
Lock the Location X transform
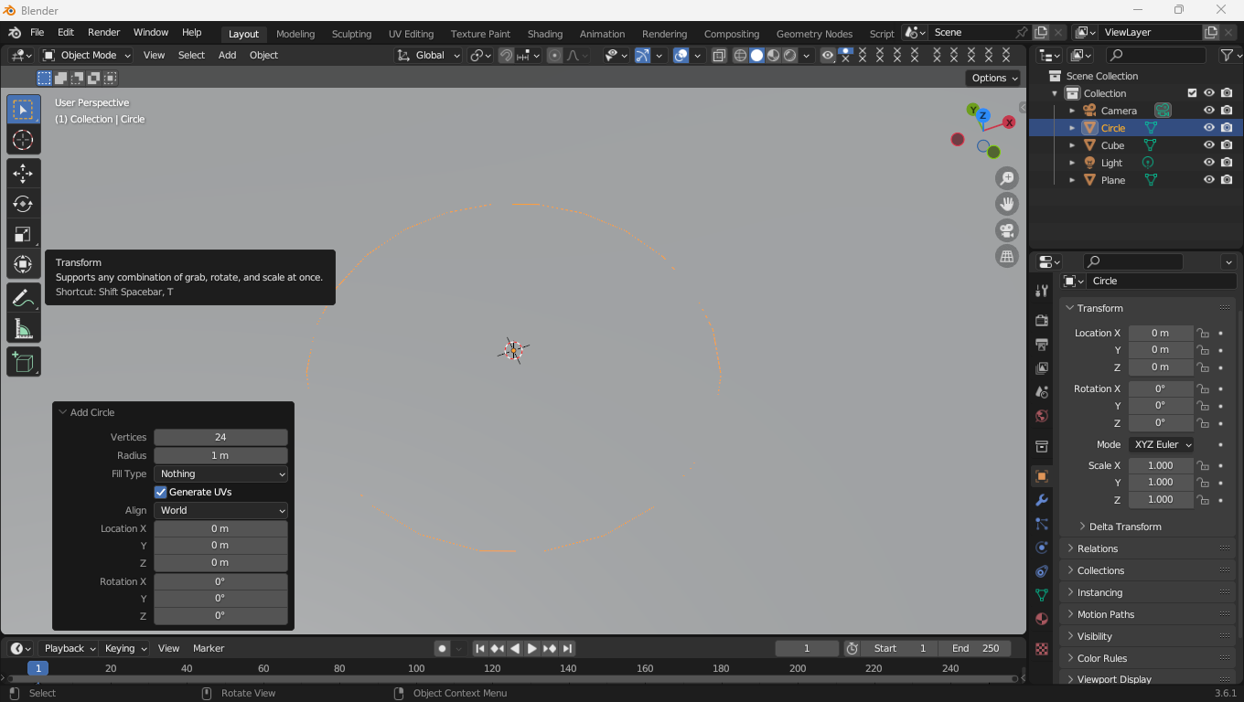pyautogui.click(x=1204, y=334)
